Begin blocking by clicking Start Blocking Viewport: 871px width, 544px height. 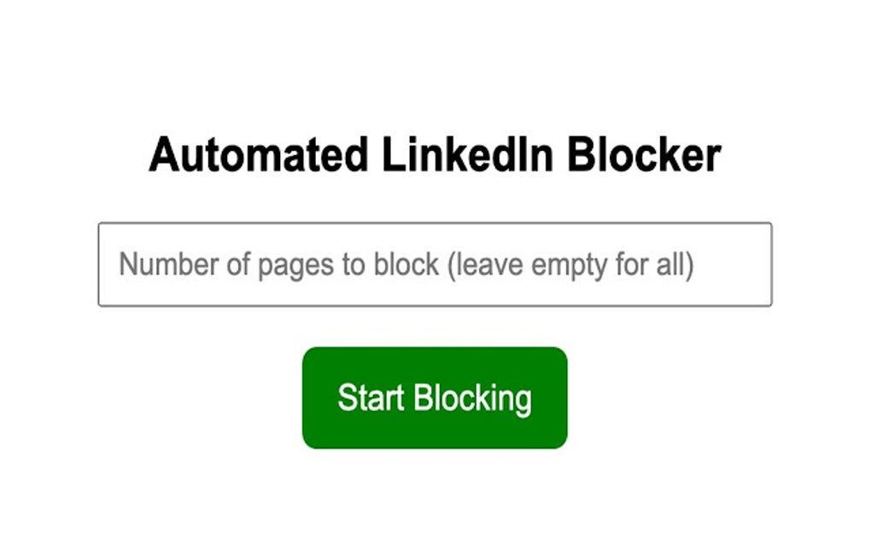435,396
